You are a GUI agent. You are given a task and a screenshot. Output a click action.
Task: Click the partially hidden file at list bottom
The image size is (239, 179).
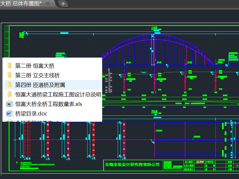click(36, 121)
